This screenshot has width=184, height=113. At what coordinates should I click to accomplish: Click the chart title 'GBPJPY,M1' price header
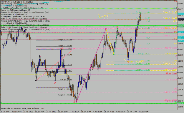pyautogui.click(x=17, y=2)
